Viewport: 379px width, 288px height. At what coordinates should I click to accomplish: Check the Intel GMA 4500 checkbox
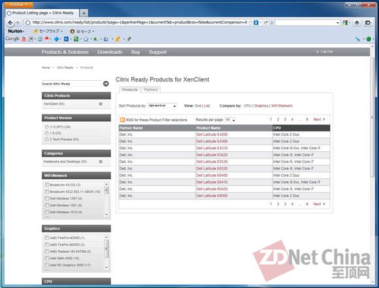point(47,258)
